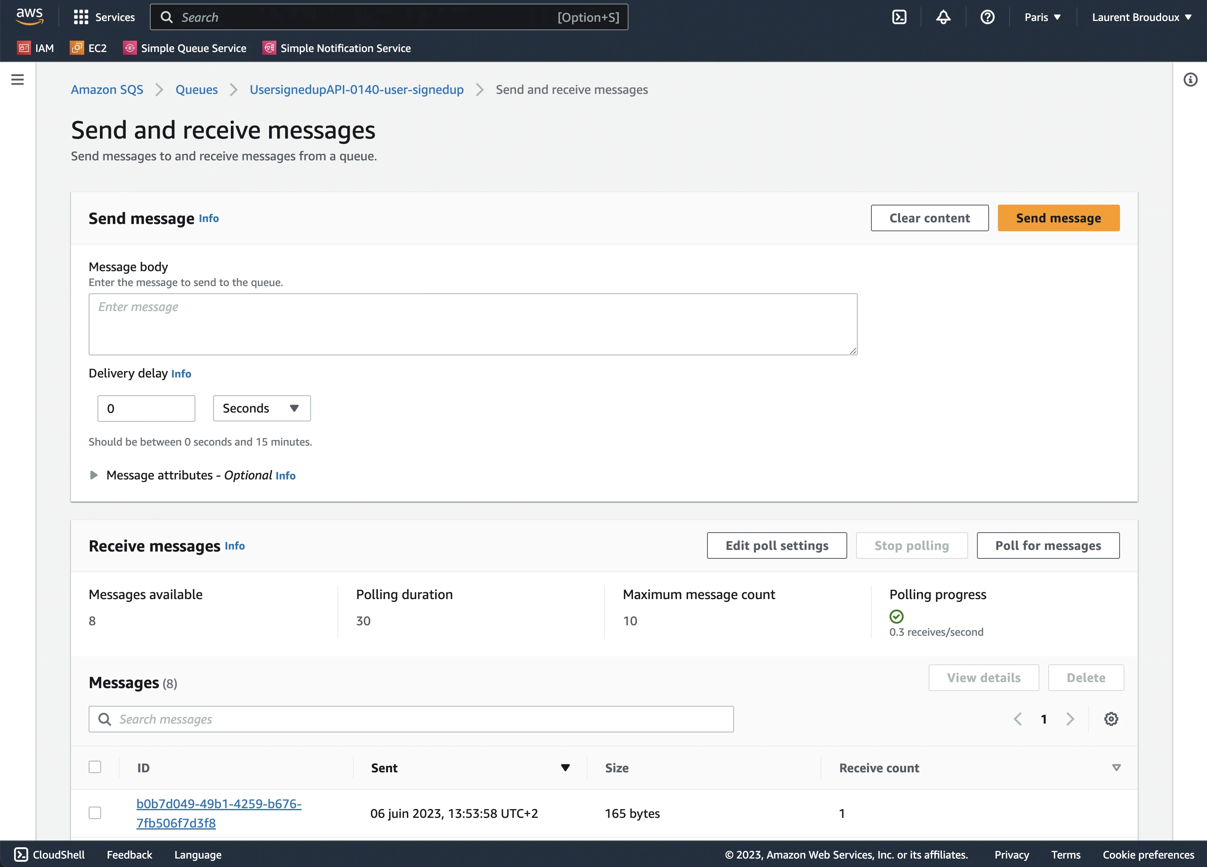
Task: Open Simple Queue Service bookmark
Action: 185,48
